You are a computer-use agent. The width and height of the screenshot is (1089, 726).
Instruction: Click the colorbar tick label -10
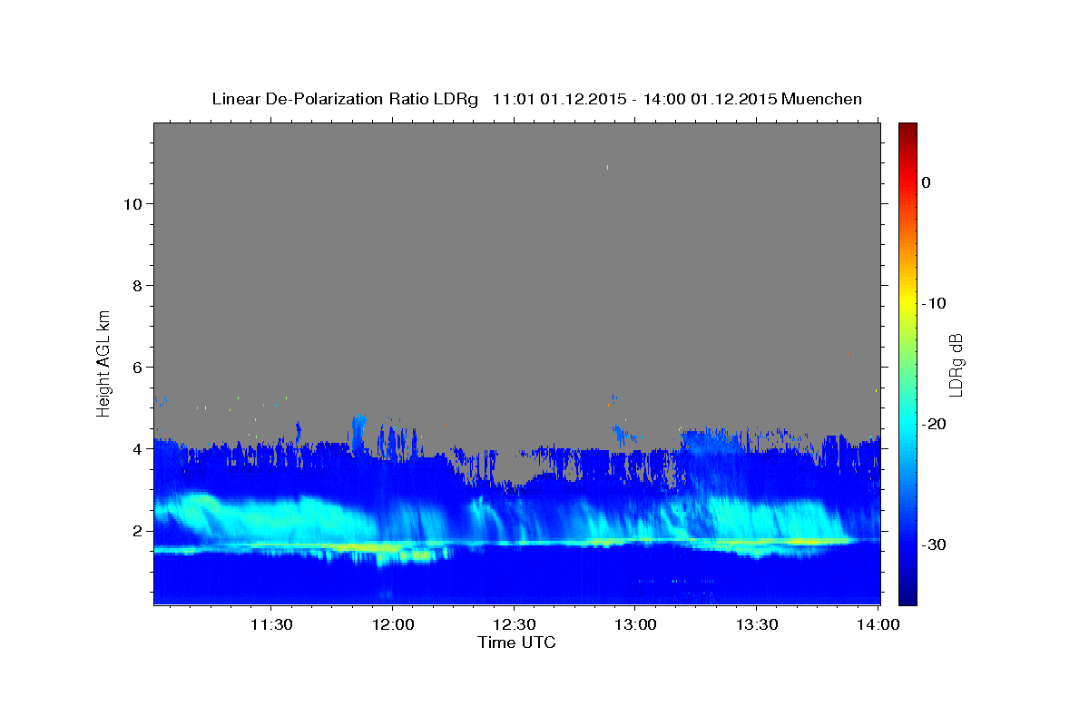935,303
